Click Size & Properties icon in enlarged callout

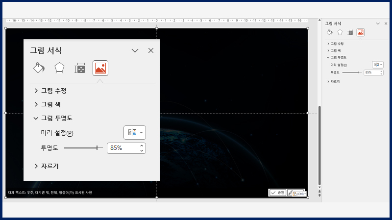pos(80,68)
